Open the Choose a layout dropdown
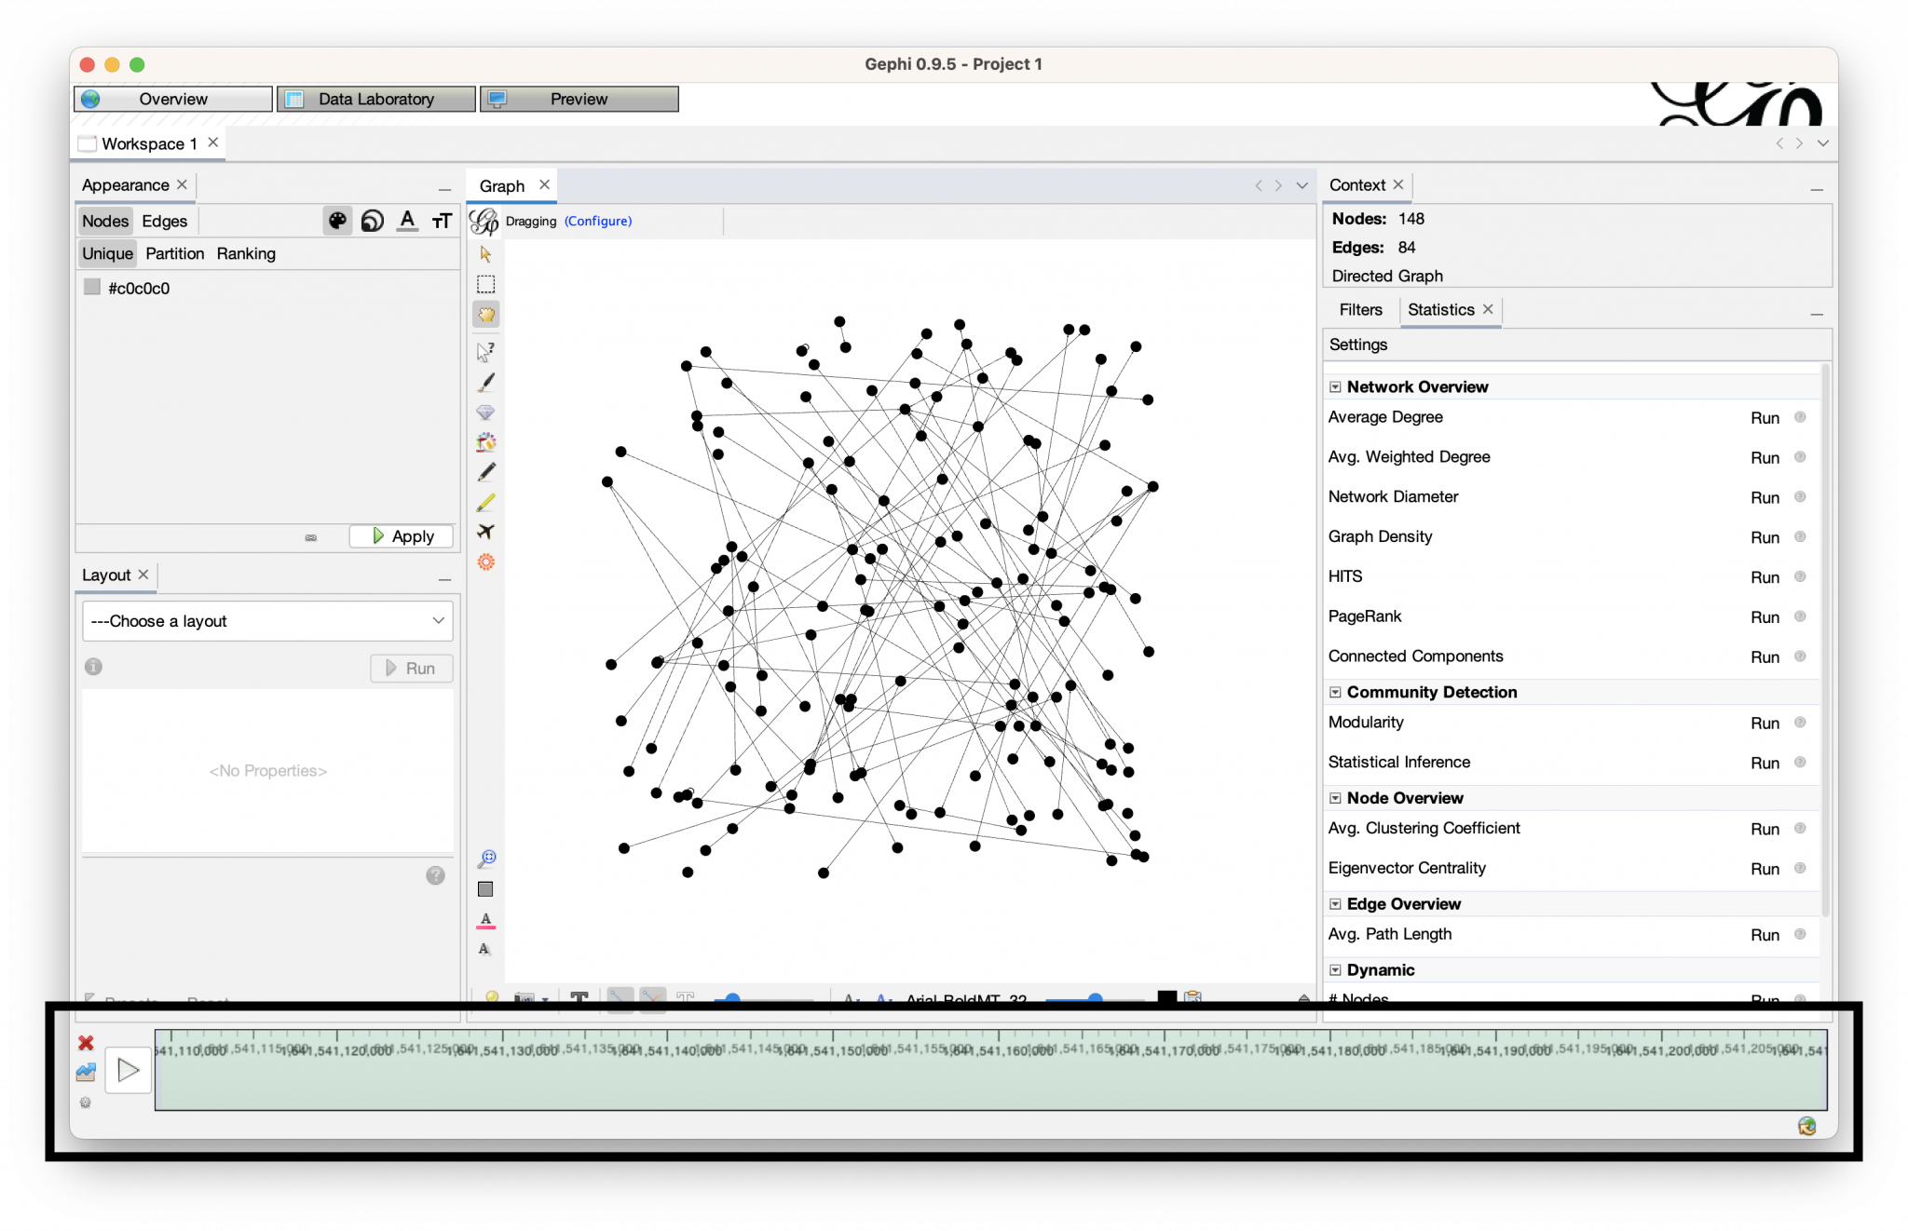Image resolution: width=1908 pixels, height=1231 pixels. [267, 621]
